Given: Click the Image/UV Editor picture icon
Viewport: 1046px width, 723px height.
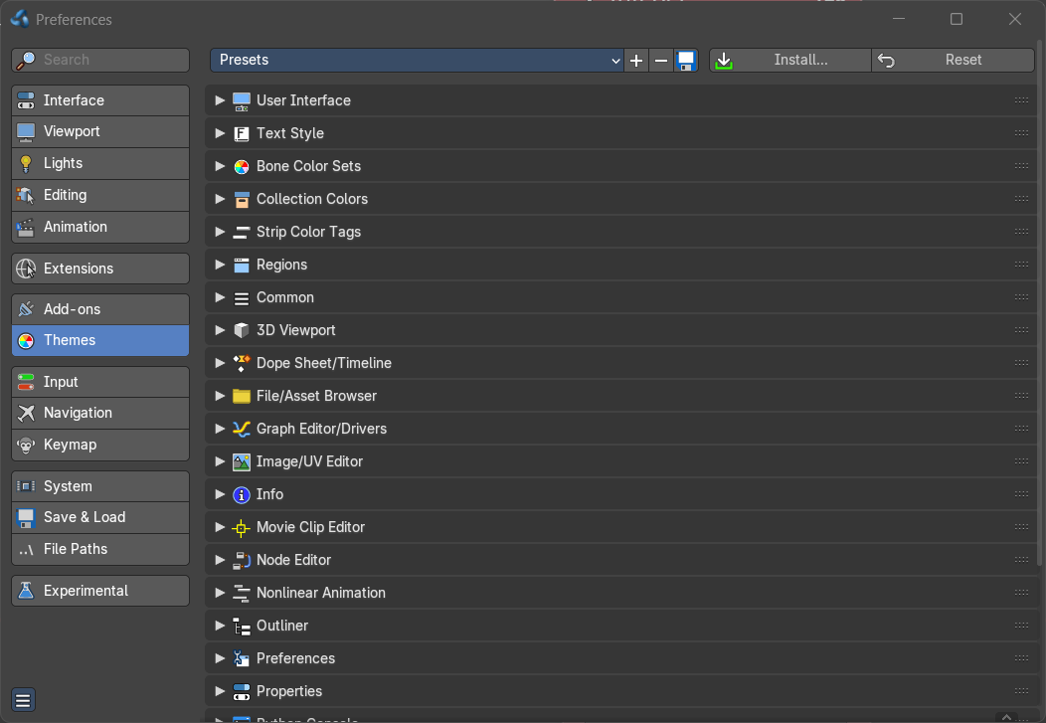Looking at the screenshot, I should pos(241,461).
